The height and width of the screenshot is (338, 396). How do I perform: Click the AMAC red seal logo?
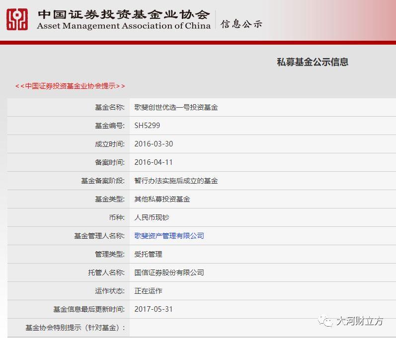click(17, 19)
